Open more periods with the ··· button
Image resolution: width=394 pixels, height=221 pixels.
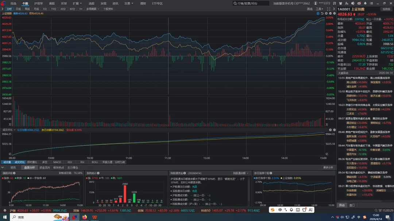pyautogui.click(x=81, y=9)
